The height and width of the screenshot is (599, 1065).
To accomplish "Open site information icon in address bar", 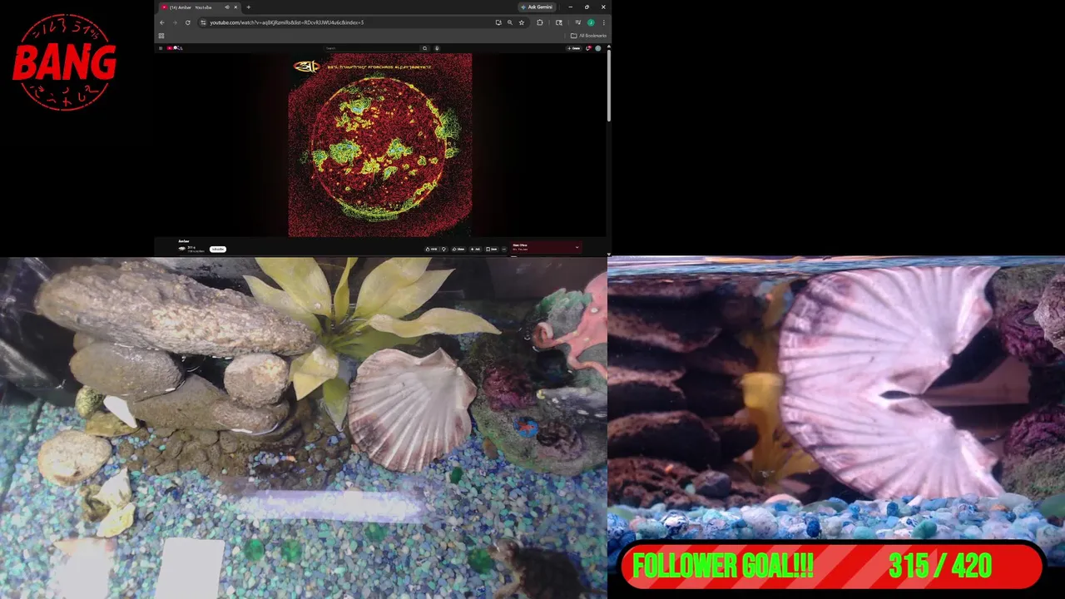I will 203,22.
